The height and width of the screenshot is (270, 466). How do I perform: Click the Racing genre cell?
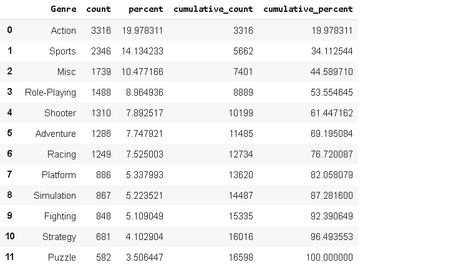tap(62, 154)
